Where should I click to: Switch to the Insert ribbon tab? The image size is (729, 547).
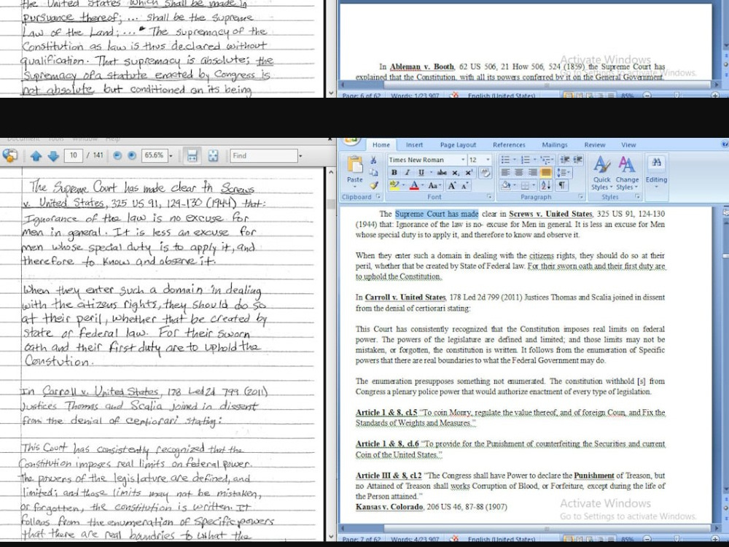[x=414, y=144]
